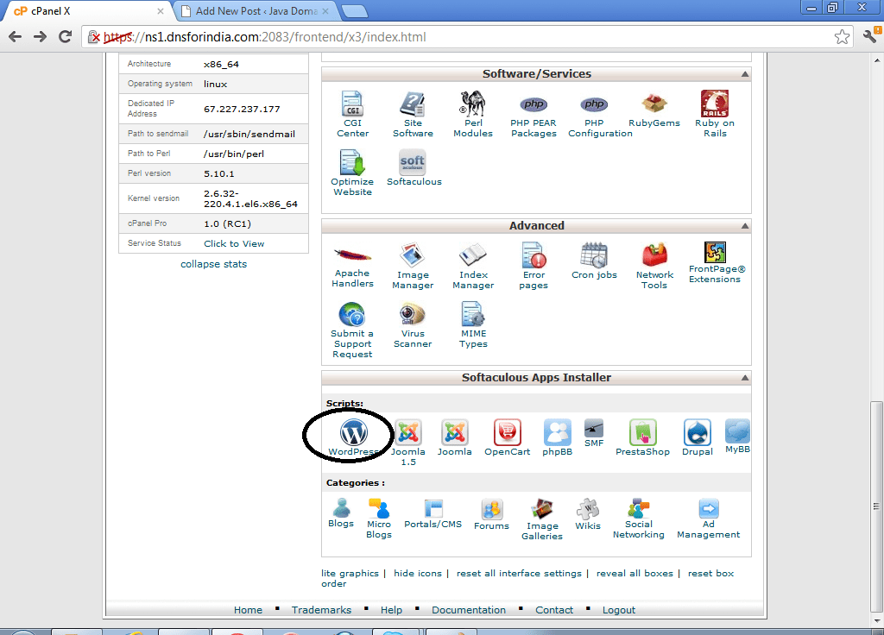Viewport: 884px width, 635px height.
Task: Click the browser forward arrow
Action: pos(40,36)
